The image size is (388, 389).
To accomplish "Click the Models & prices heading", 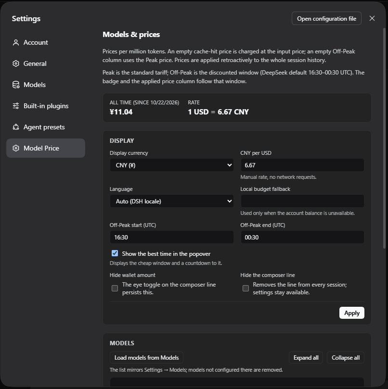I will click(131, 34).
